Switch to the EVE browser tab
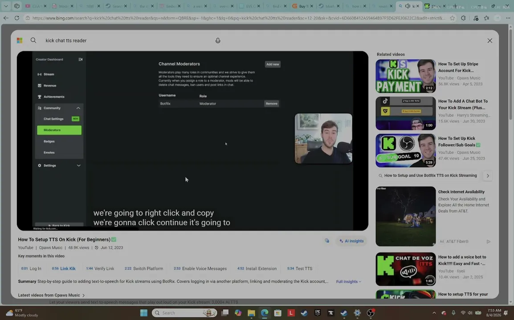514x320 pixels. 249,6
